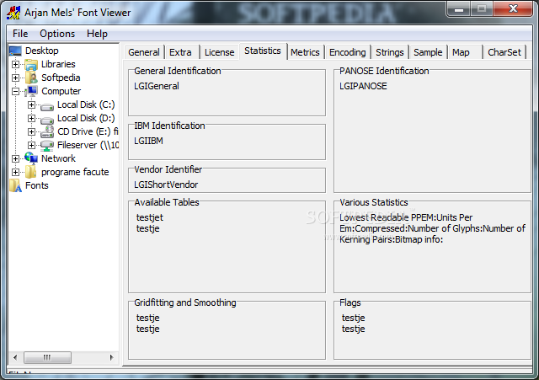539x380 pixels.
Task: Switch to the Sample tab
Action: click(428, 52)
